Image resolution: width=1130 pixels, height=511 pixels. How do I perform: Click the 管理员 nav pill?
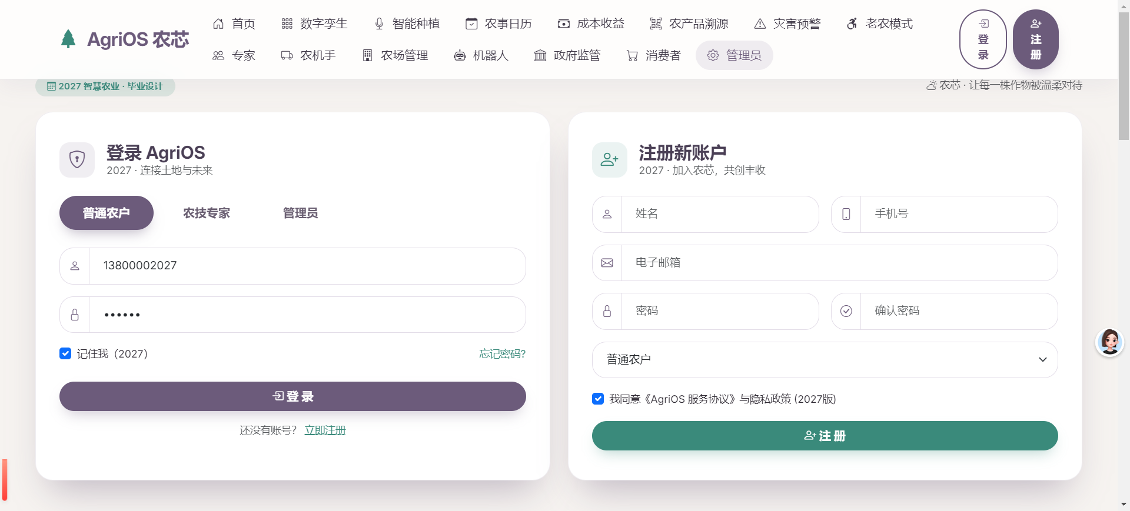[x=734, y=55]
